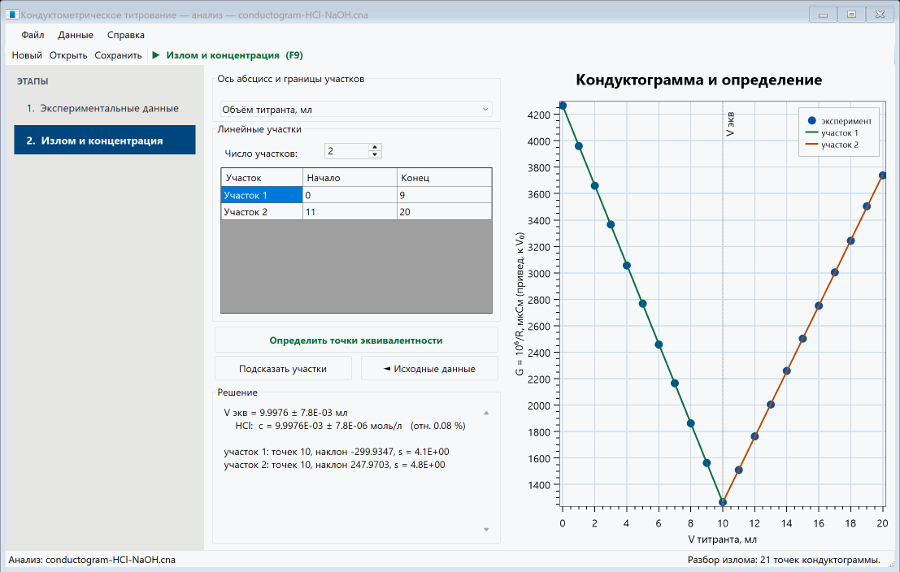Click Открыть in the toolbar
Image resolution: width=900 pixels, height=572 pixels.
point(68,55)
